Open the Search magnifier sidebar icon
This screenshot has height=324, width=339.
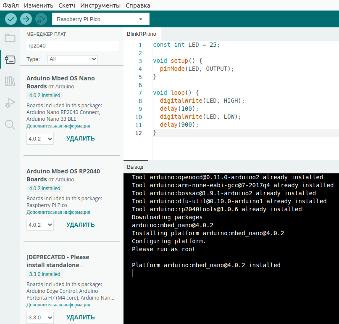pos(10,125)
